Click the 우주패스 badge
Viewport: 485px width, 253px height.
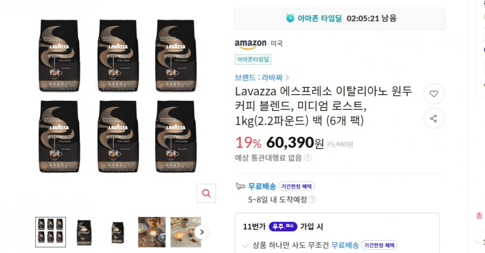(283, 227)
